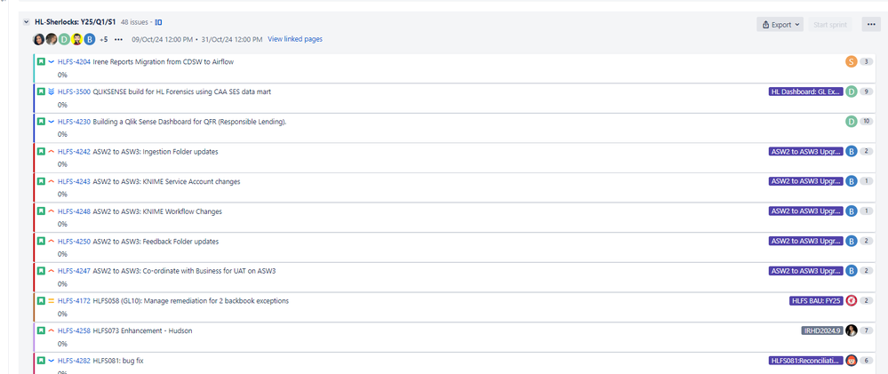Select 'HLFS073 Enhancement - Hudson' summary
Screen dimensions: 888x374
tap(143, 330)
